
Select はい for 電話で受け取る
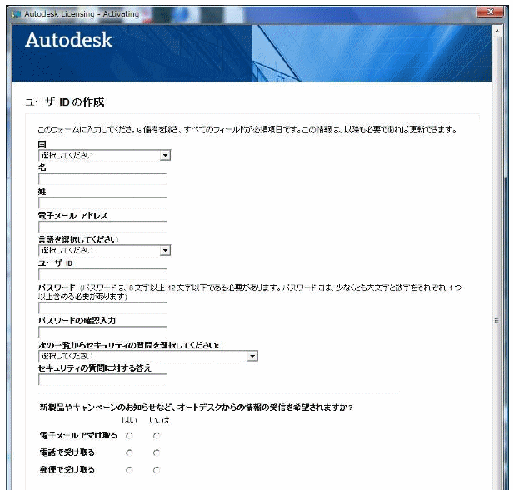pyautogui.click(x=129, y=453)
